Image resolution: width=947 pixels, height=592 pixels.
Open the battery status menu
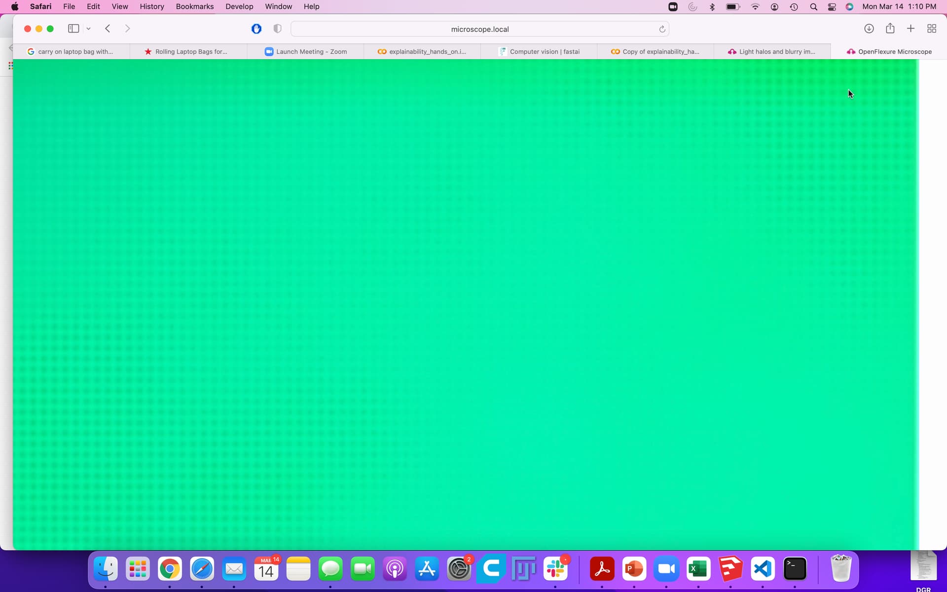click(x=733, y=6)
